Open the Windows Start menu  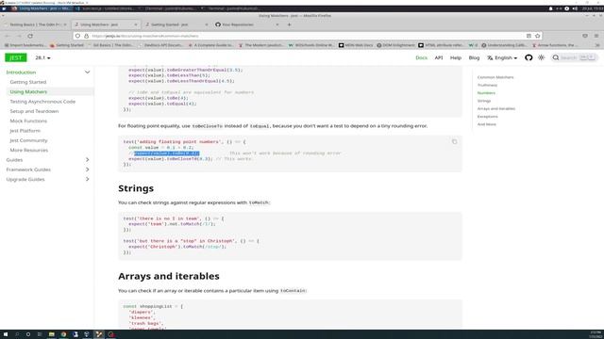(6, 334)
